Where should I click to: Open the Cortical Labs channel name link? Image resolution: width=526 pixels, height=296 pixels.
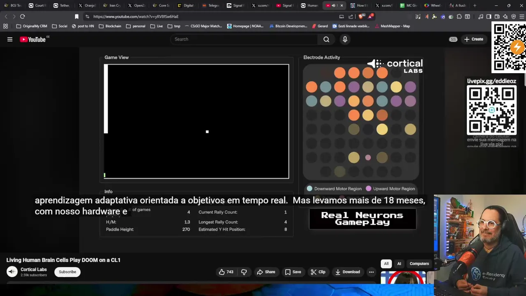click(x=34, y=270)
